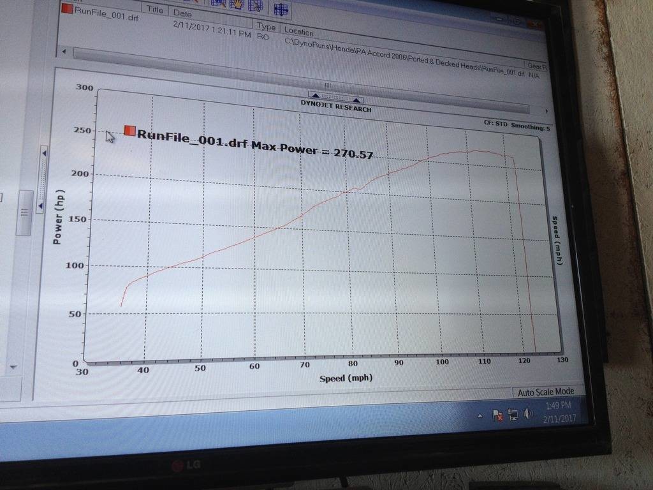Click the N/A gear ratio cell

click(534, 75)
